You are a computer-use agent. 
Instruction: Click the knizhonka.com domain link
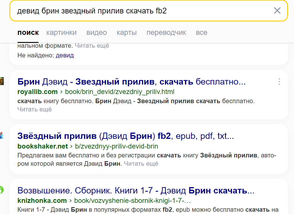point(42,201)
